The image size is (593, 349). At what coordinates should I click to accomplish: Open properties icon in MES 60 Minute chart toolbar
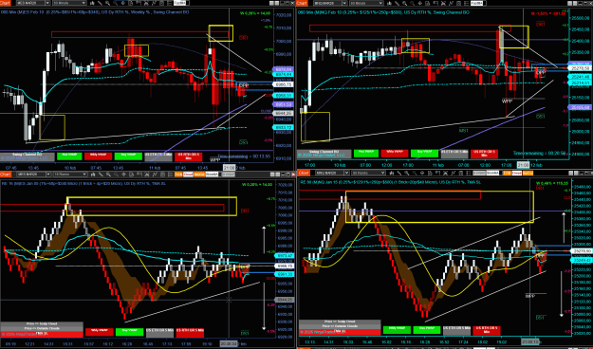coord(170,3)
